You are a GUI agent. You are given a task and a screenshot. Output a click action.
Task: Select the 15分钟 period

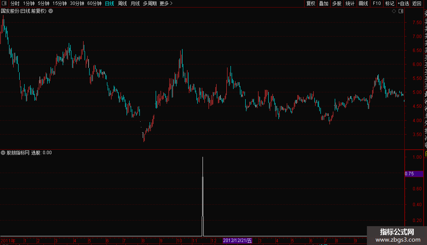coord(60,3)
